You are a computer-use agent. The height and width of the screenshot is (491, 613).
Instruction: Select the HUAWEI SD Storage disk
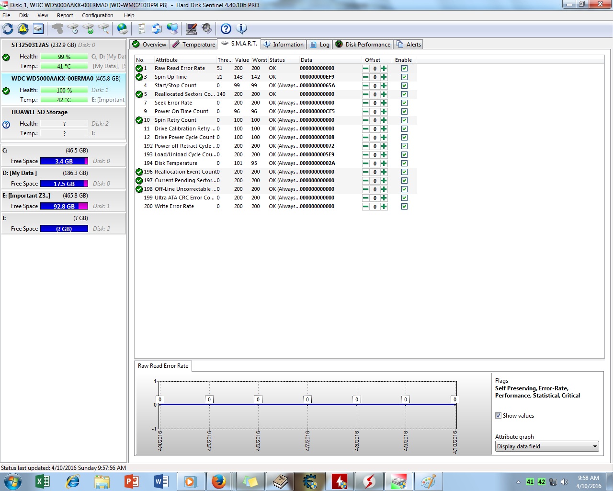coord(63,123)
